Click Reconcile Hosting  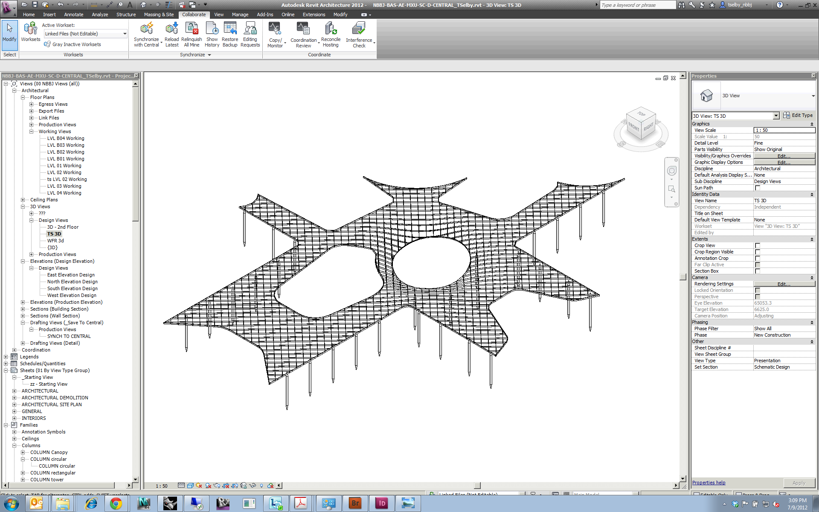(331, 35)
